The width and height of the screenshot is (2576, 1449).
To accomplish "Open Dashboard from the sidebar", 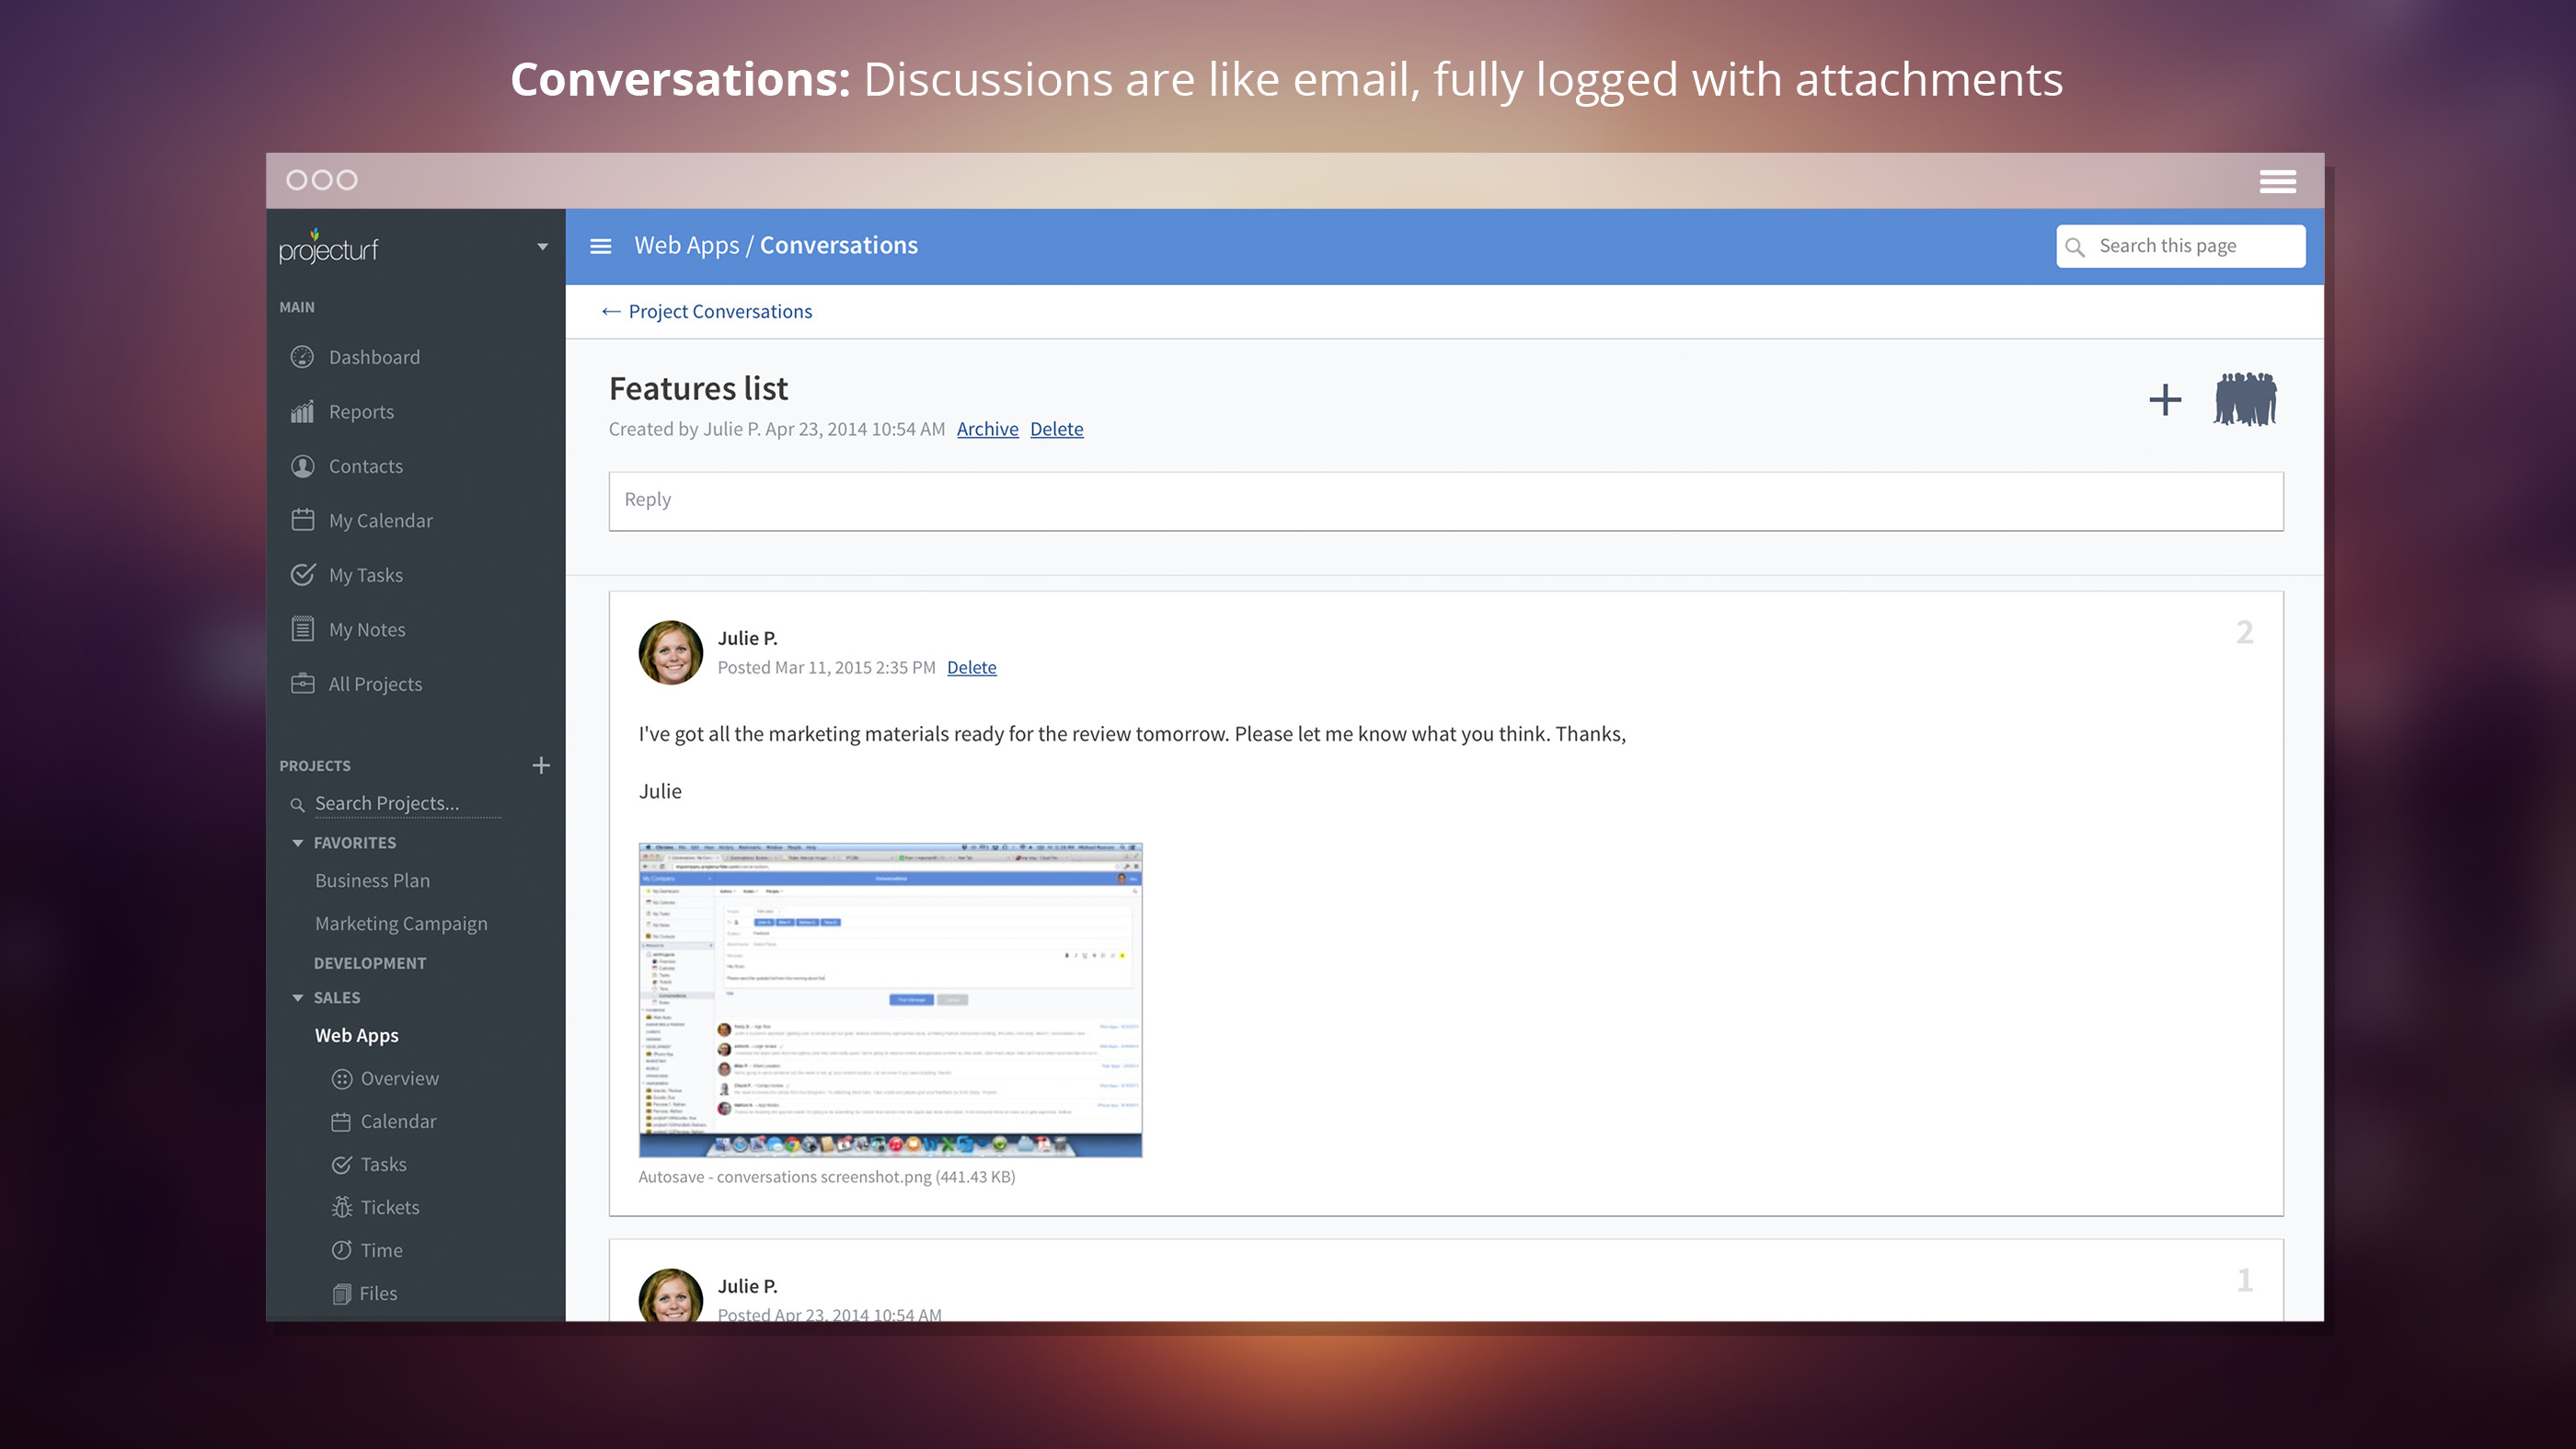I will click(x=373, y=357).
